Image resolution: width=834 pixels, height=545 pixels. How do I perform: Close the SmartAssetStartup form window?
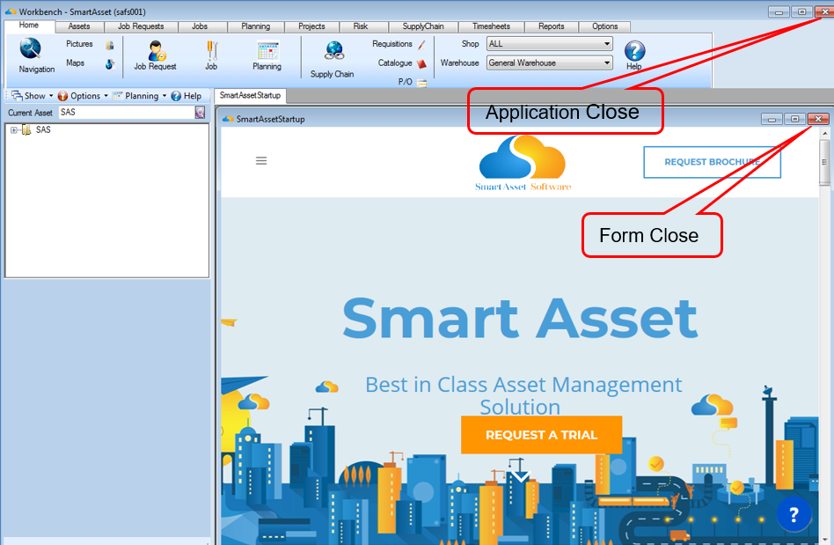coord(818,119)
